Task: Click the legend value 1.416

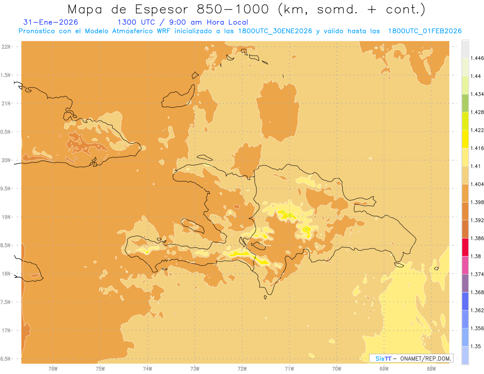Action: [x=478, y=148]
